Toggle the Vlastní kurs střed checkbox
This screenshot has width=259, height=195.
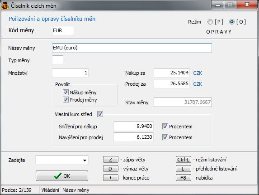100,114
